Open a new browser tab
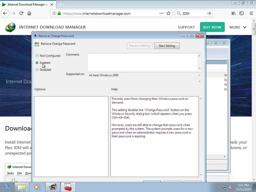Screen dimensions: 256x192 60,4
